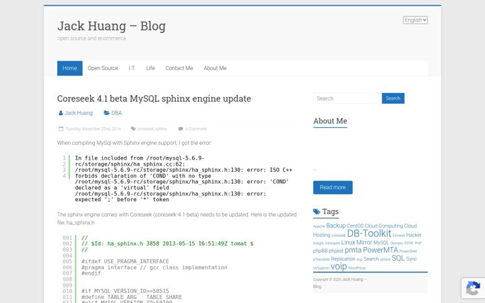Open the English language dropdown
This screenshot has height=303, width=485.
click(415, 20)
